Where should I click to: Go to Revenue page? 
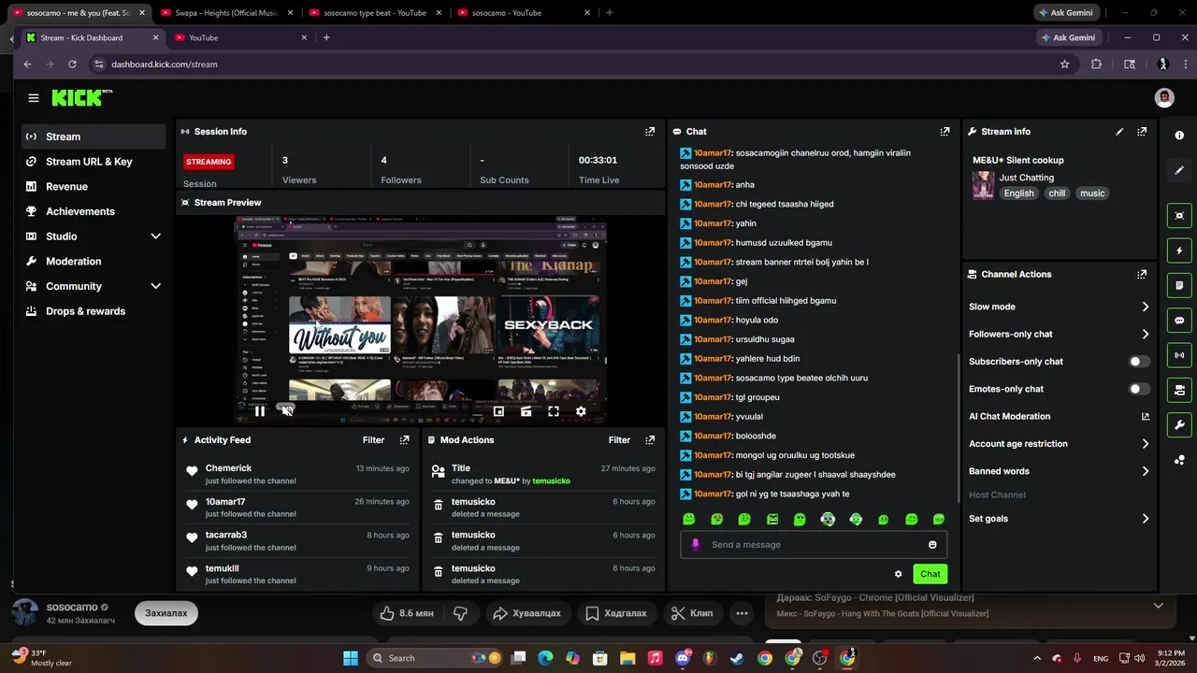point(94,186)
